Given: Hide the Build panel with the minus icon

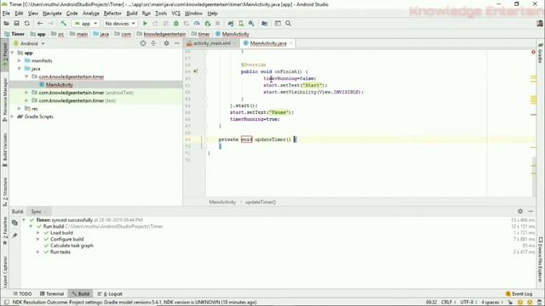Looking at the screenshot, I should pos(531,212).
